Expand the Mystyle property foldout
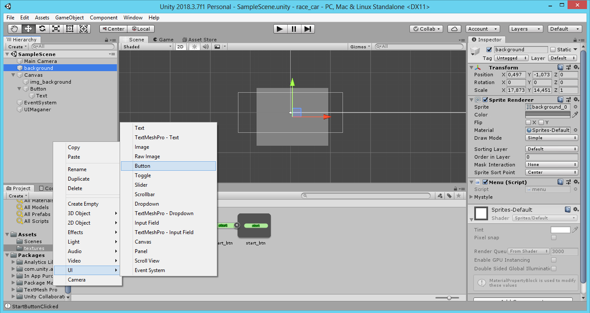590x313 pixels. [471, 197]
